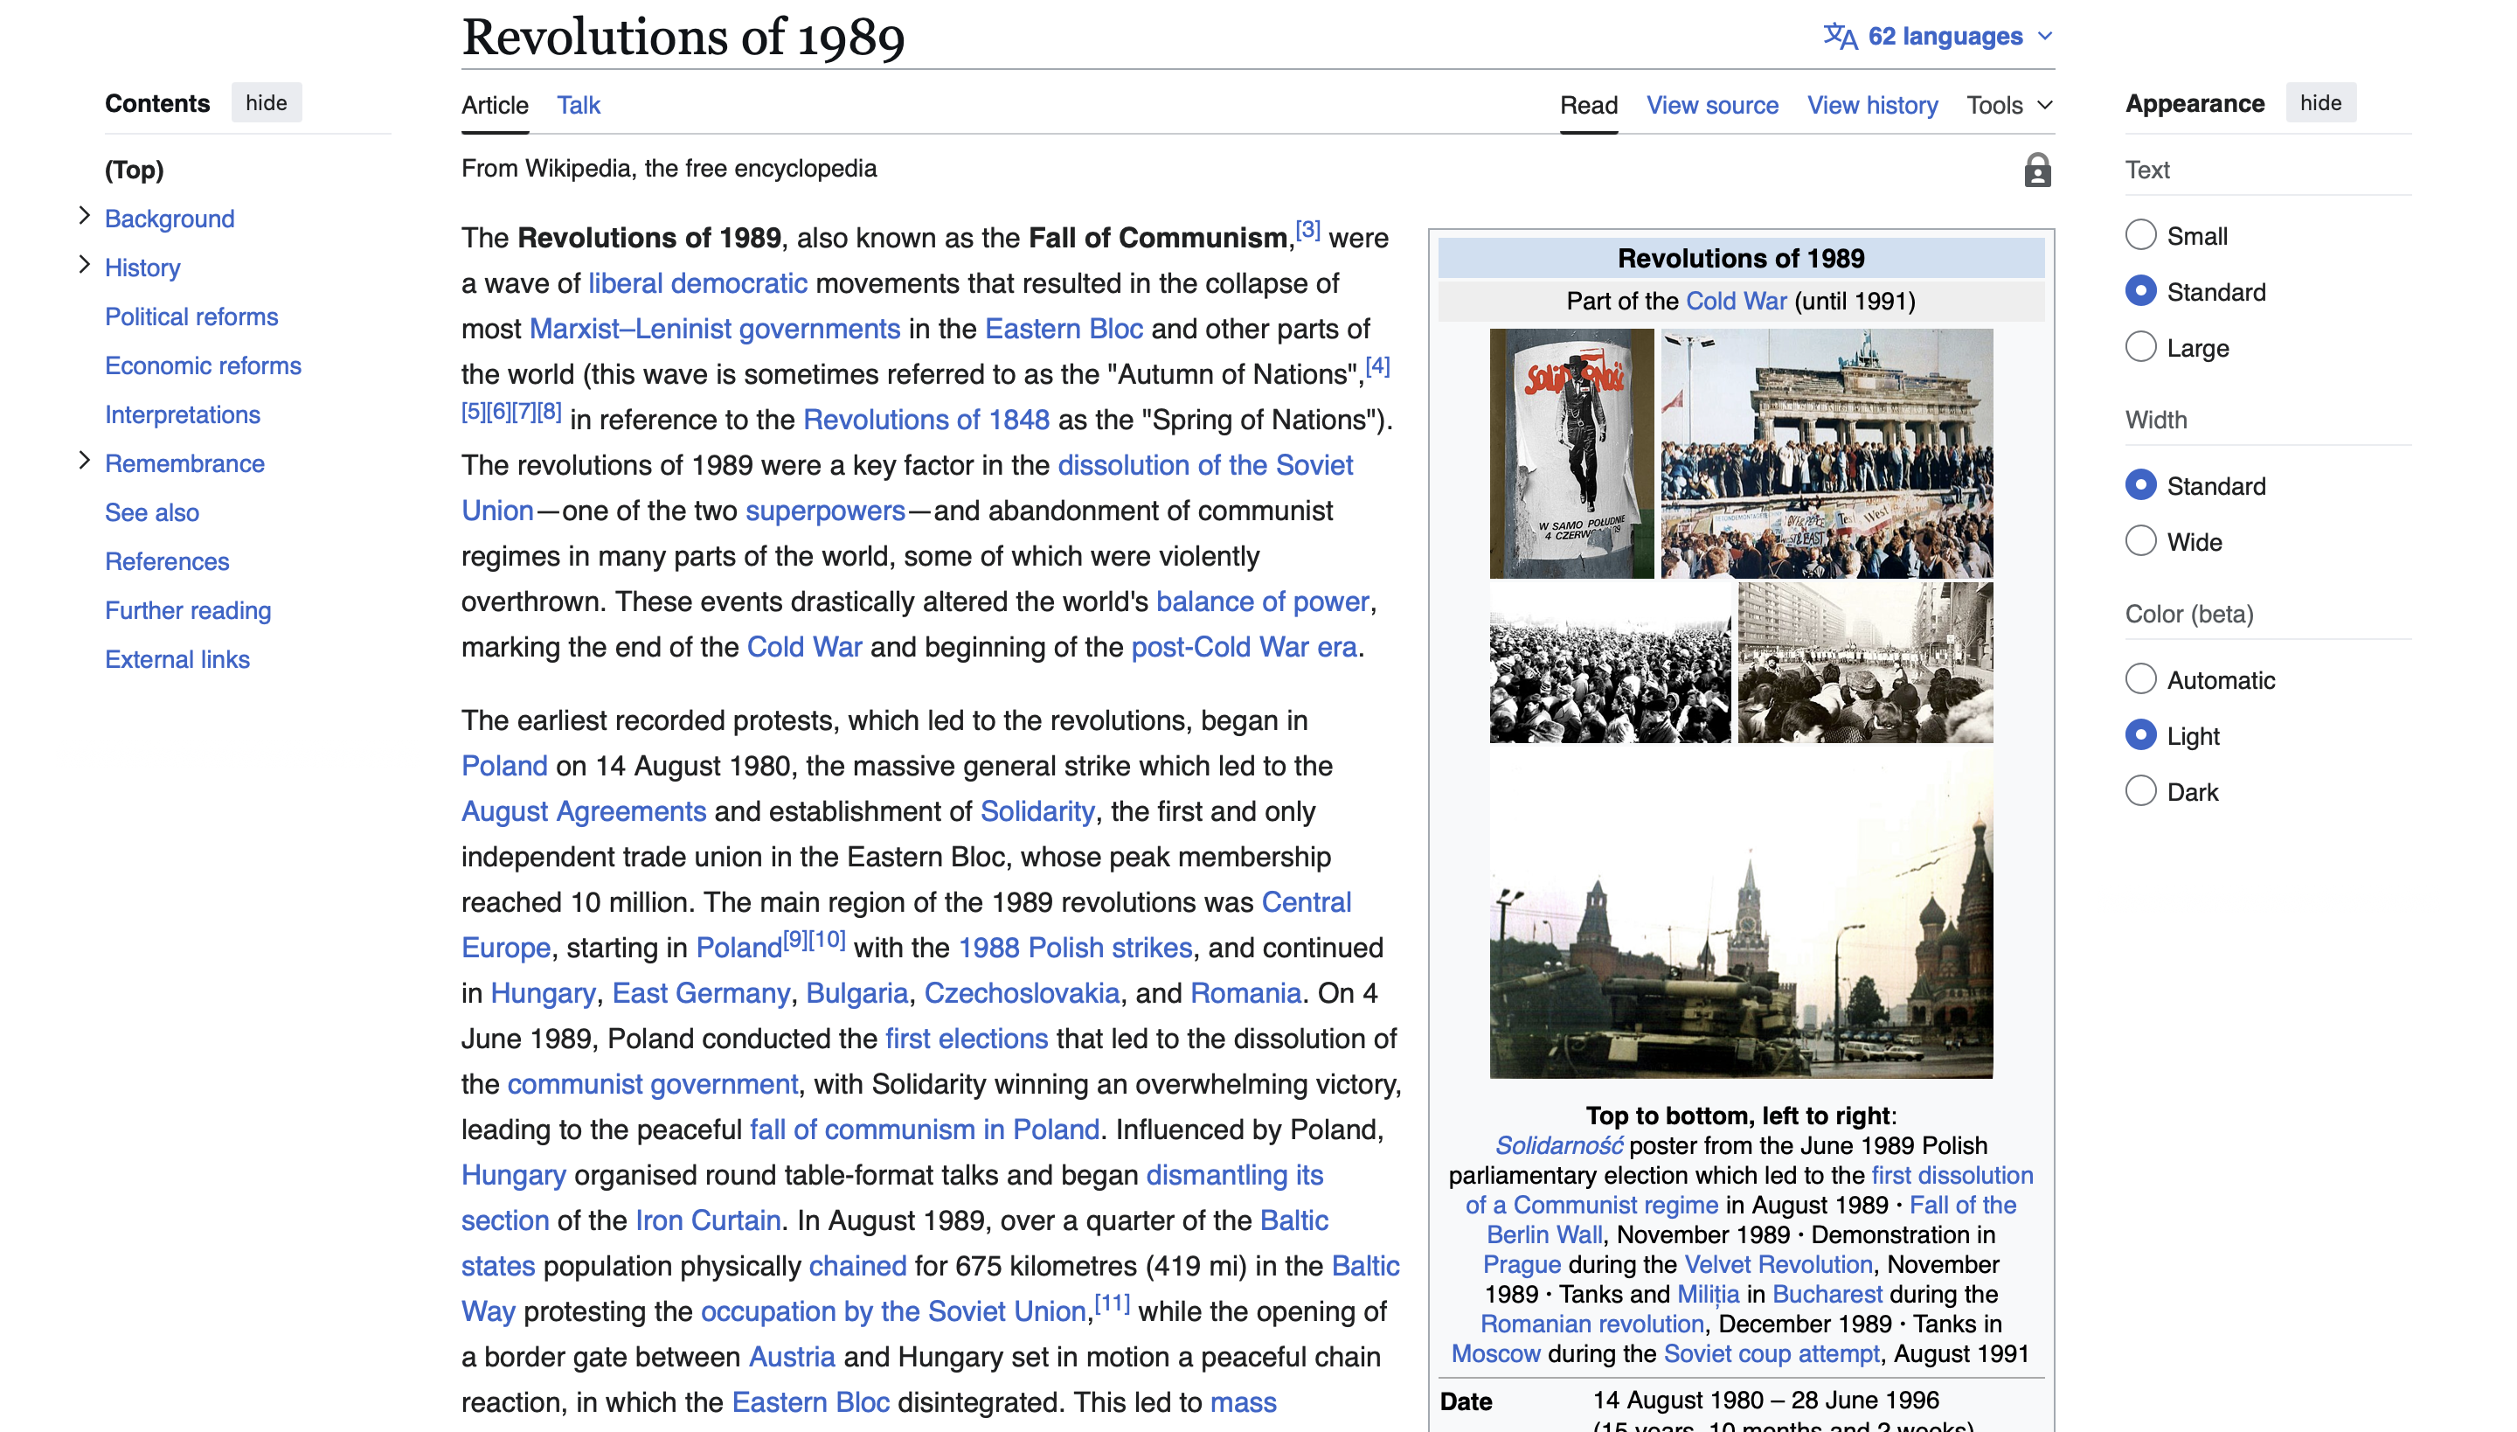Switch to the Talk tab

[x=579, y=105]
